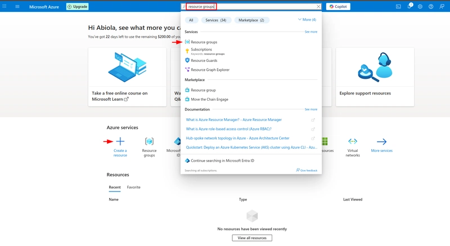Click the Last Viewed column header

(353, 199)
